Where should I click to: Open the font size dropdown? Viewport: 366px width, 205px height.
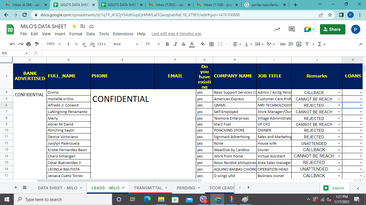[x=152, y=44]
